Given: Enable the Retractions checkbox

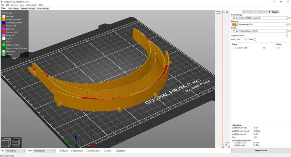Looking at the screenshot, I should [72, 151].
